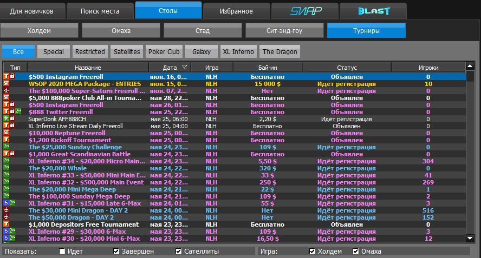Show only Satellites tournaments
Image resolution: width=481 pixels, height=258 pixels.
[x=127, y=51]
